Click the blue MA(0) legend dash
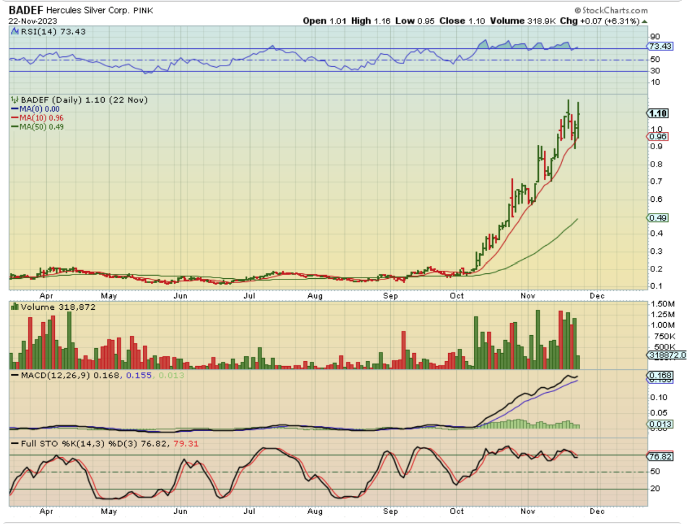This screenshot has height=524, width=687. 15,109
